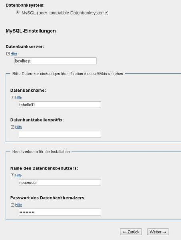The width and height of the screenshot is (181, 240).
Task: Open the Hilfe link under Datenbankname
Action: click(x=18, y=97)
